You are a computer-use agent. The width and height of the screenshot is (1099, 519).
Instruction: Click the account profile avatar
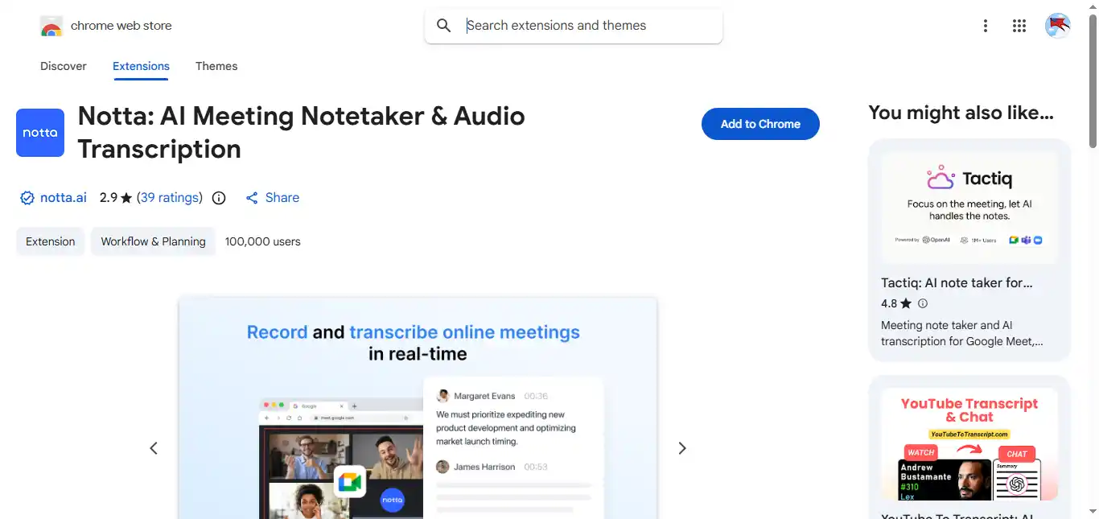click(x=1057, y=26)
